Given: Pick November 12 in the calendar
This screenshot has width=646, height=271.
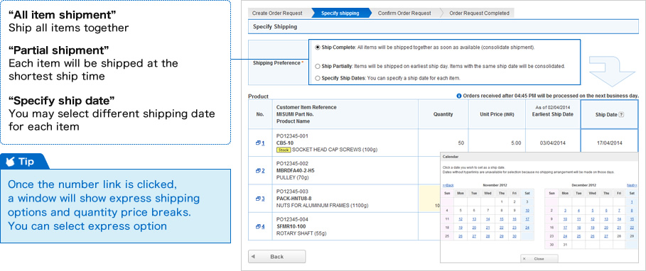Looking at the screenshot, I should click(461, 219).
